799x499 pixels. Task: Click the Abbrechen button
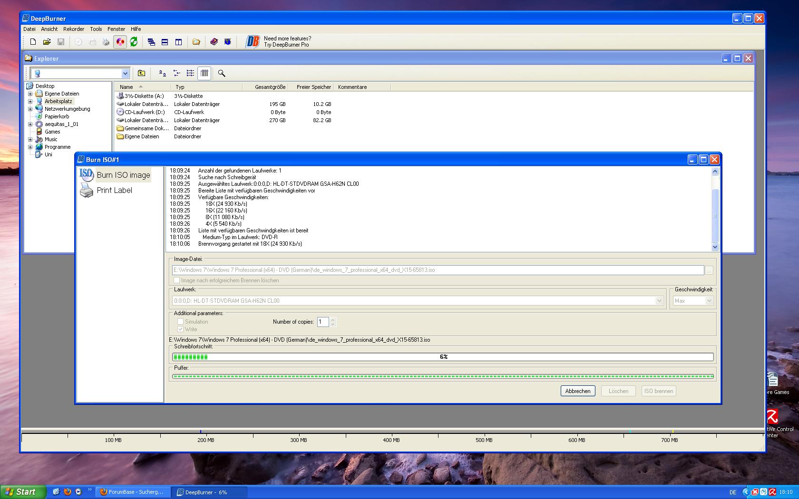point(578,391)
